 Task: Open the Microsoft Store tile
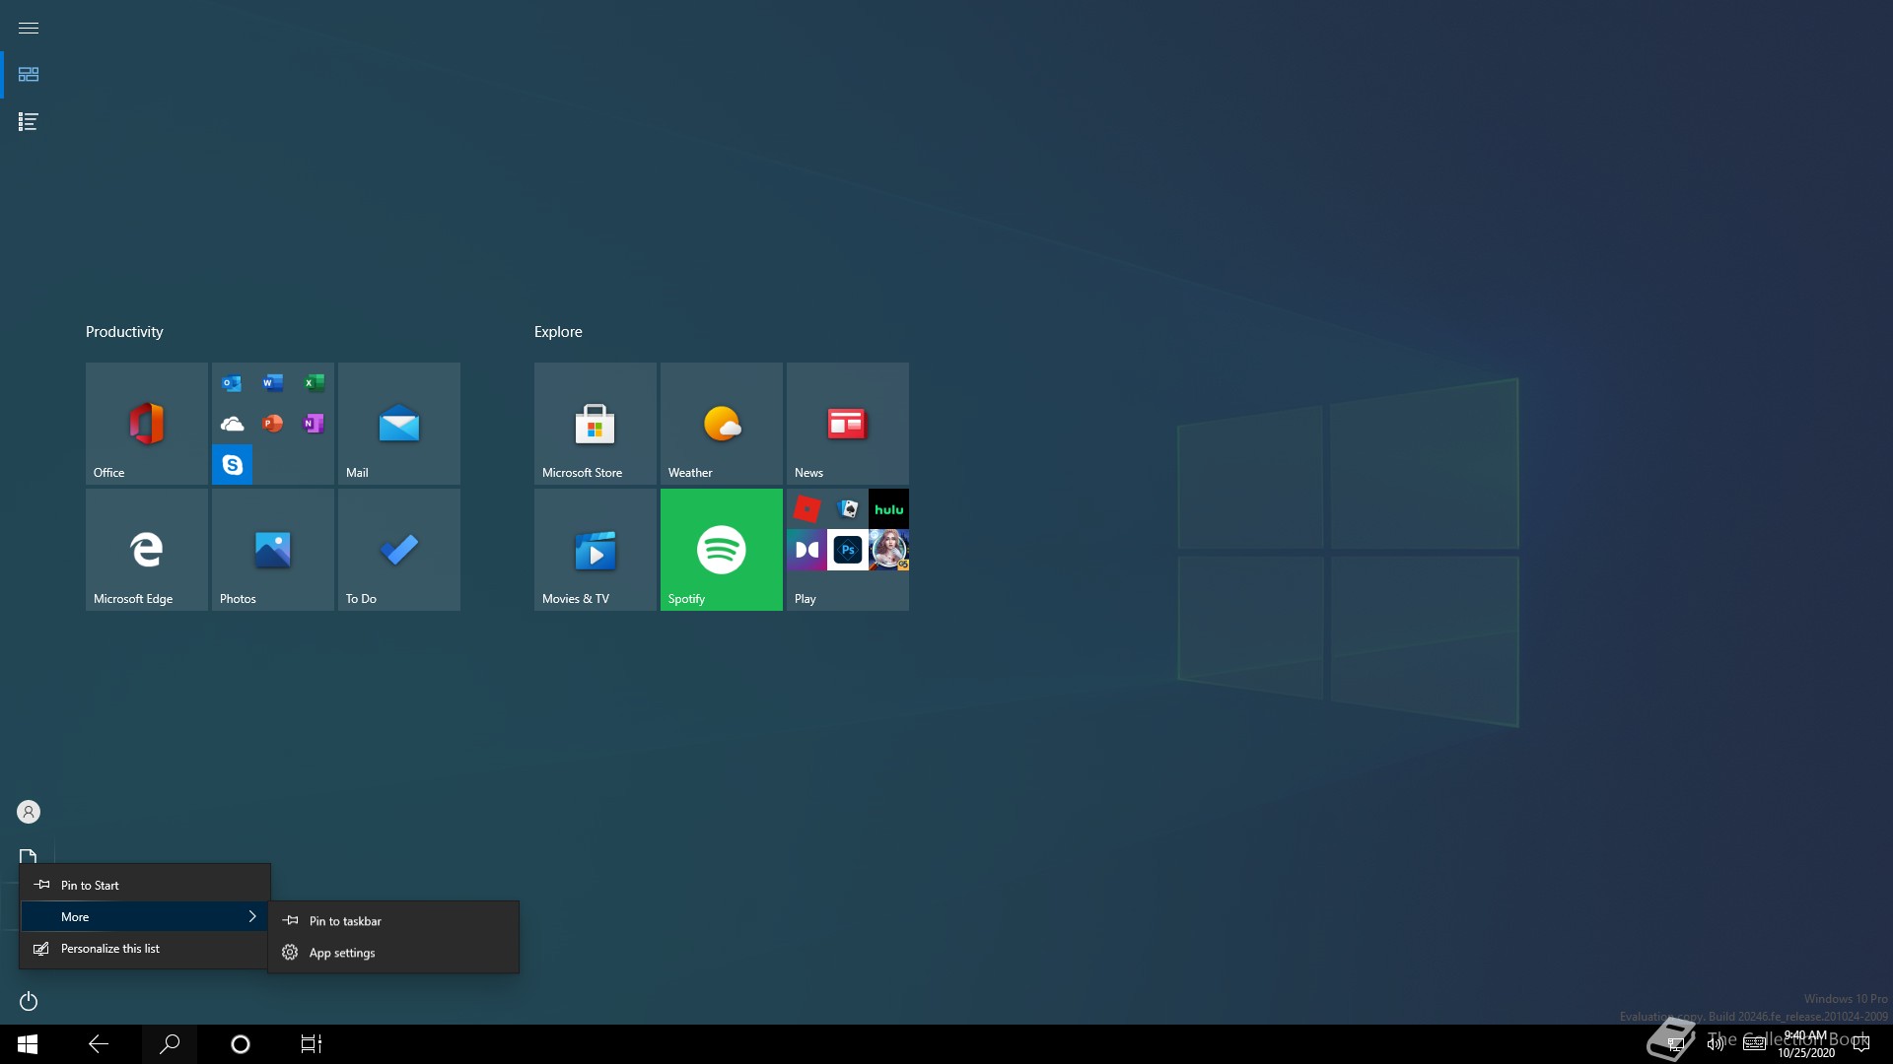coord(595,424)
